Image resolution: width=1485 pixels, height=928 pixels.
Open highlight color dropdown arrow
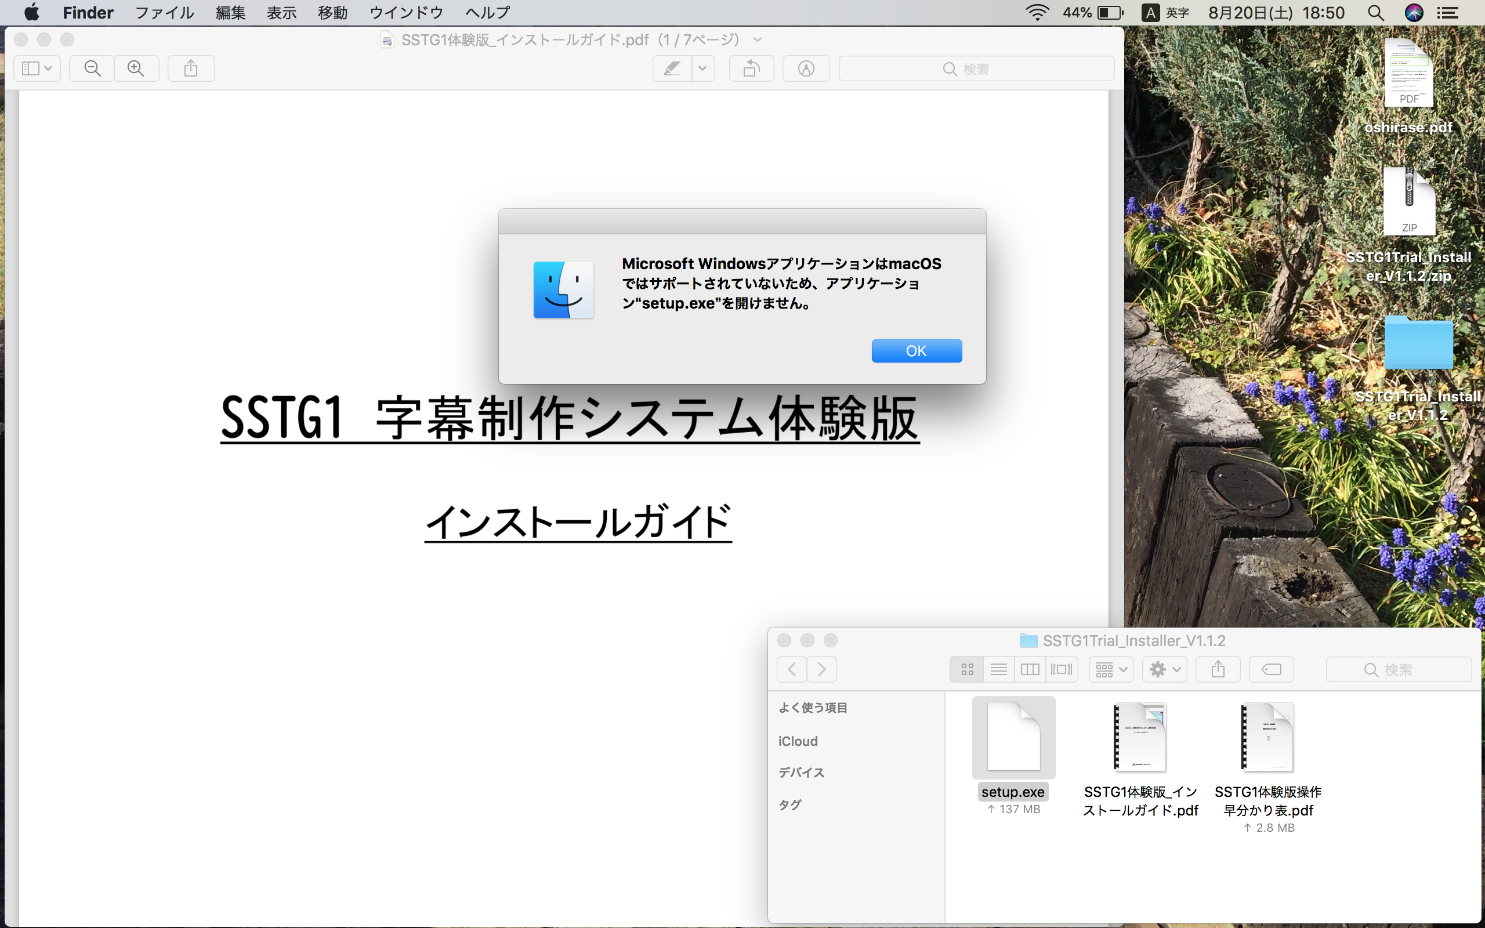pyautogui.click(x=702, y=68)
